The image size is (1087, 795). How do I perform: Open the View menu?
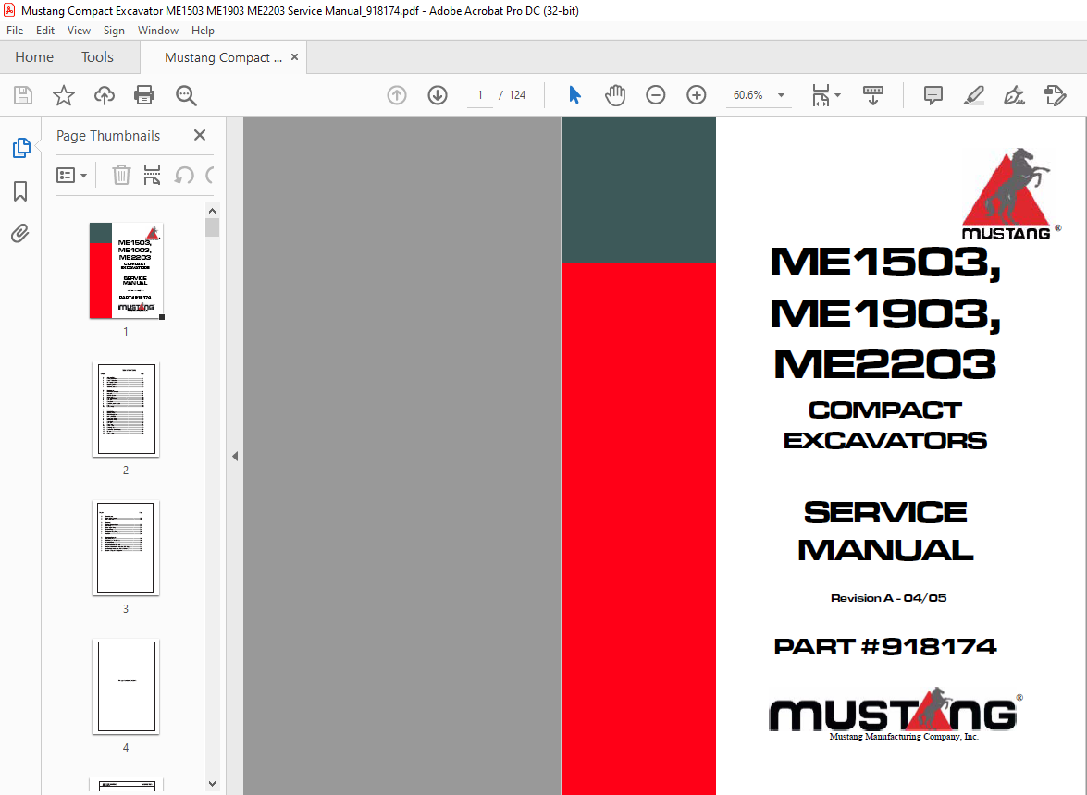point(79,31)
